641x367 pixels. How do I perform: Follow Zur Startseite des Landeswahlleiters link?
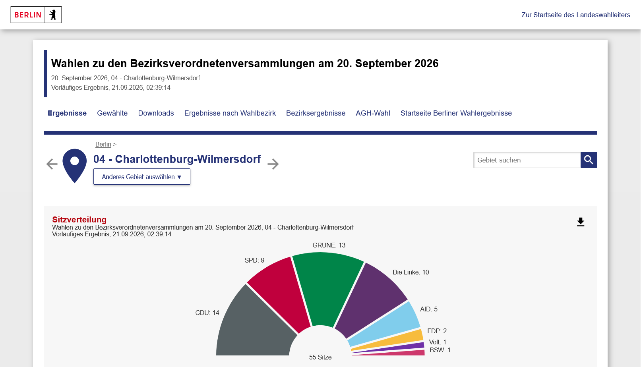pos(576,15)
